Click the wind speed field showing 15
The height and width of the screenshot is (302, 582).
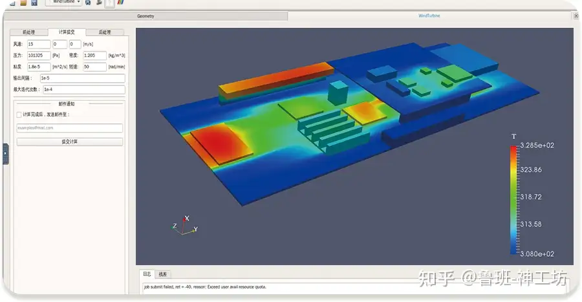39,44
